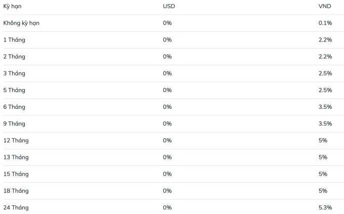The height and width of the screenshot is (214, 344).
Task: Select the "Không kỳ hạn" row label
Action: pos(21,23)
